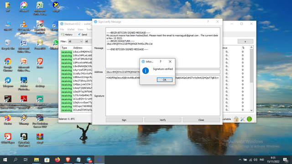Click the x button to hide Electrum filter bar

(245, 41)
